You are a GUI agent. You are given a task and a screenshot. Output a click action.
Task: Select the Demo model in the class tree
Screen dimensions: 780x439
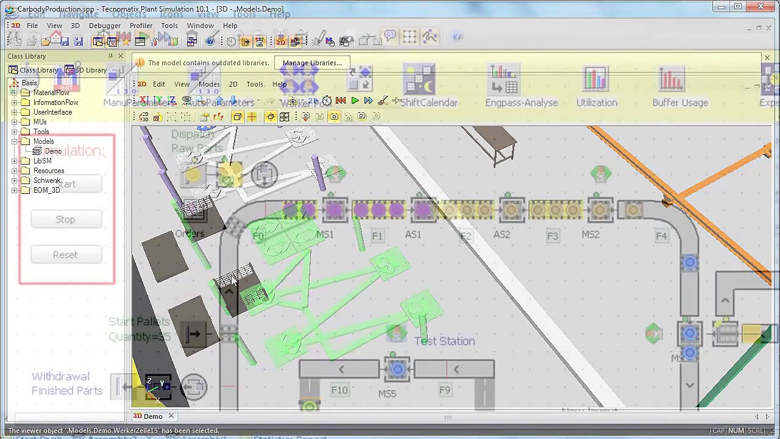(x=52, y=151)
